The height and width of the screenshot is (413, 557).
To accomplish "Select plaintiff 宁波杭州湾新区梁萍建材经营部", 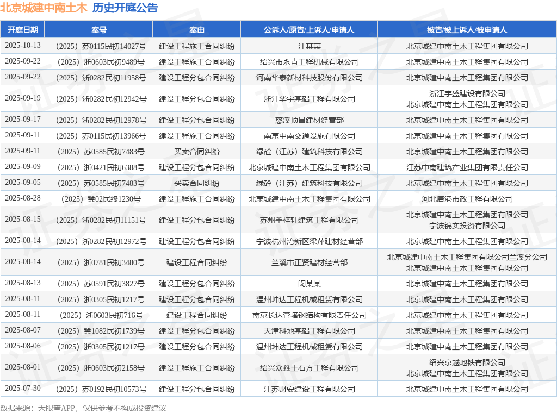I will pyautogui.click(x=309, y=241).
